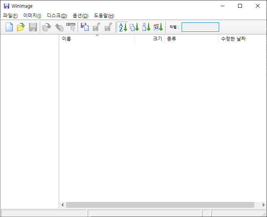Open the 파일(F) menu
This screenshot has height=217, width=267.
[x=10, y=16]
